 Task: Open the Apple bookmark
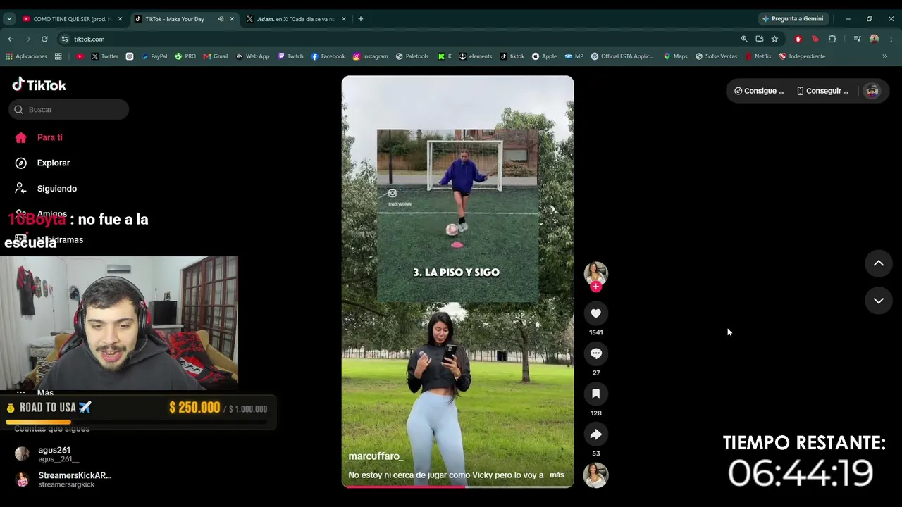click(544, 56)
